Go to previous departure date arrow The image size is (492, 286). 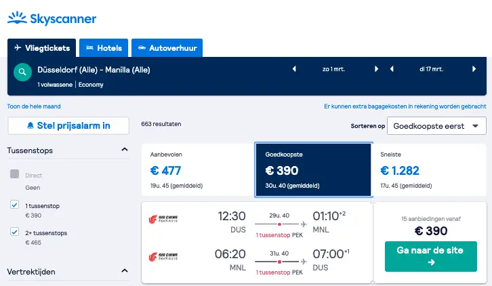(x=294, y=68)
